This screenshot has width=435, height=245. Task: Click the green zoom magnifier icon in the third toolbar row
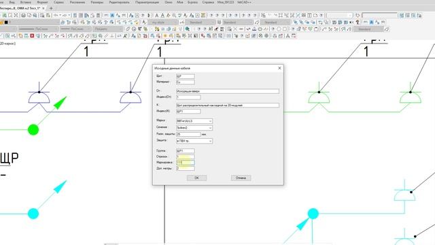(188, 29)
